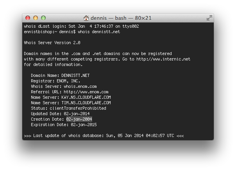This screenshot has width=236, height=171.
Task: Click the red close window button
Action: (28, 18)
